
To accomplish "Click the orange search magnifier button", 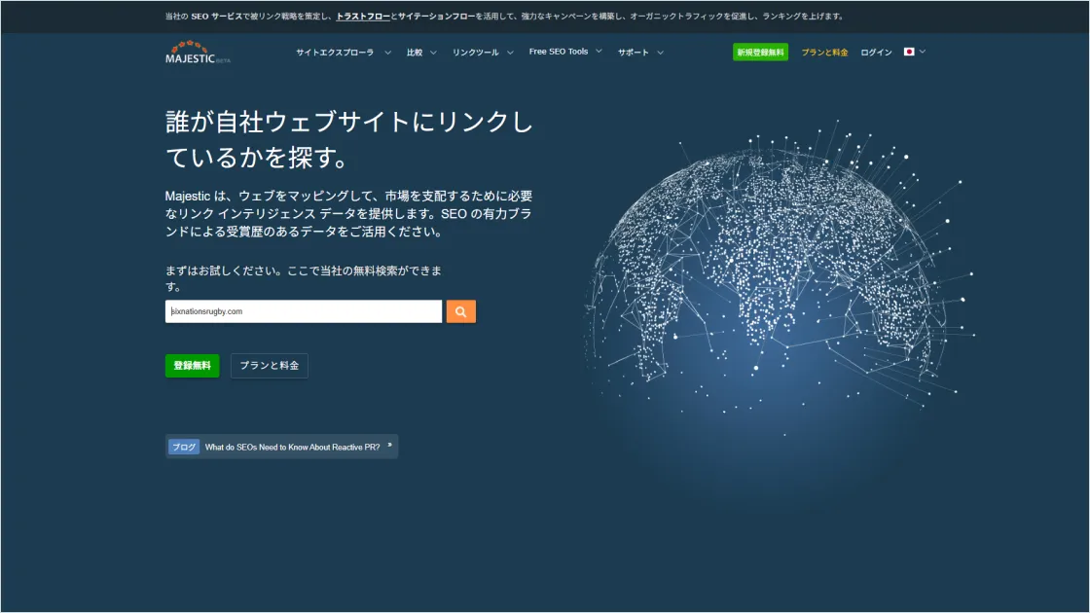I will click(x=461, y=311).
